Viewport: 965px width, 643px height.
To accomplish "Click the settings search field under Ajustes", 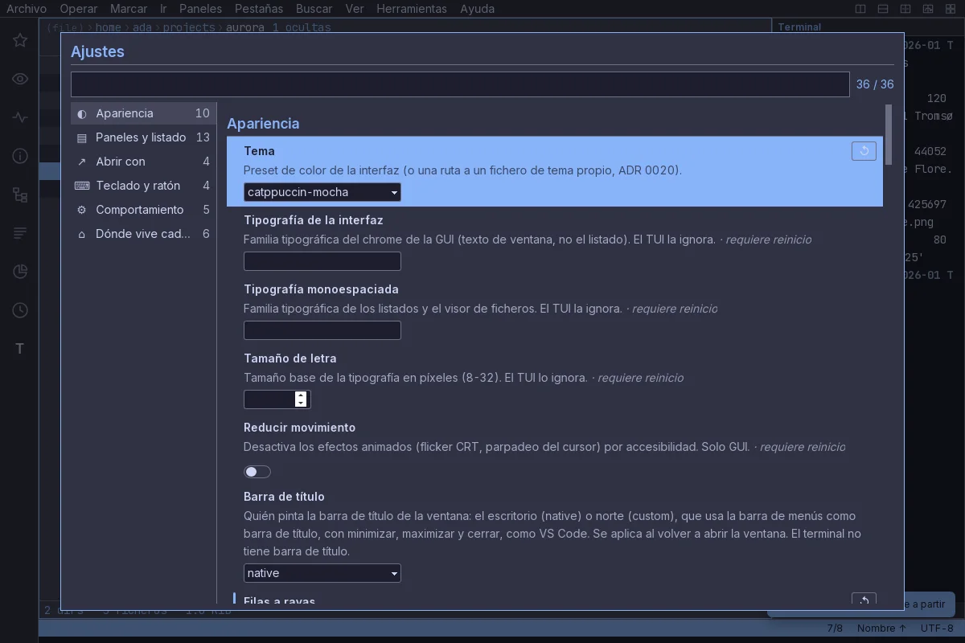I will (460, 84).
